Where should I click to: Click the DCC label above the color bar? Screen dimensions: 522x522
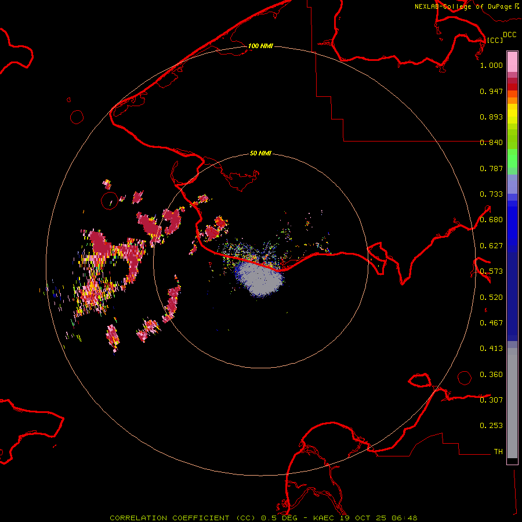509,34
